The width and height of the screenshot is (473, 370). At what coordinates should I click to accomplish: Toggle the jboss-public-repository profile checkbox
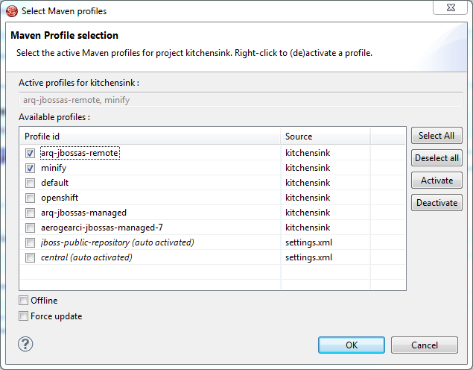(31, 242)
